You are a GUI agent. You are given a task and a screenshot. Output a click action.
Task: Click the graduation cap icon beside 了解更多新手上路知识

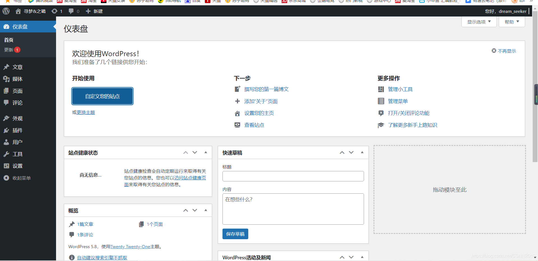(381, 125)
